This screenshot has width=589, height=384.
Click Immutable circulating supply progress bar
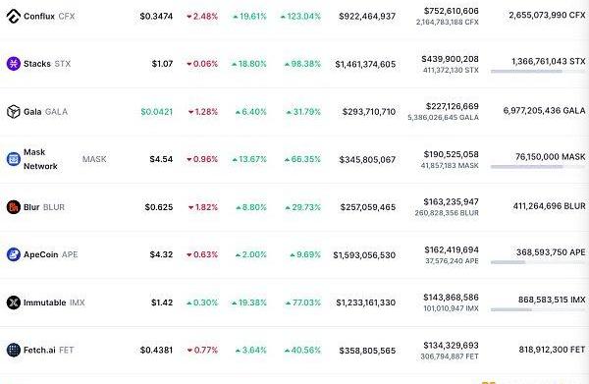[538, 310]
